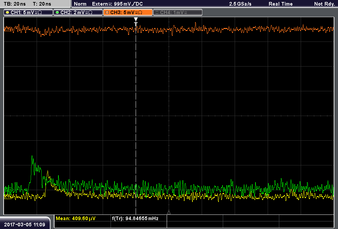Click the white trigger position marker T

(x=136, y=22)
